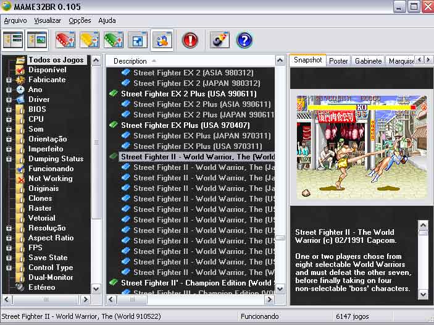Image resolution: width=434 pixels, height=325 pixels.
Task: Click the Street Fighter II snapshot image
Action: (362, 147)
